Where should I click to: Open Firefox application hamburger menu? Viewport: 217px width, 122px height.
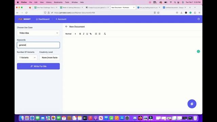coord(199,13)
